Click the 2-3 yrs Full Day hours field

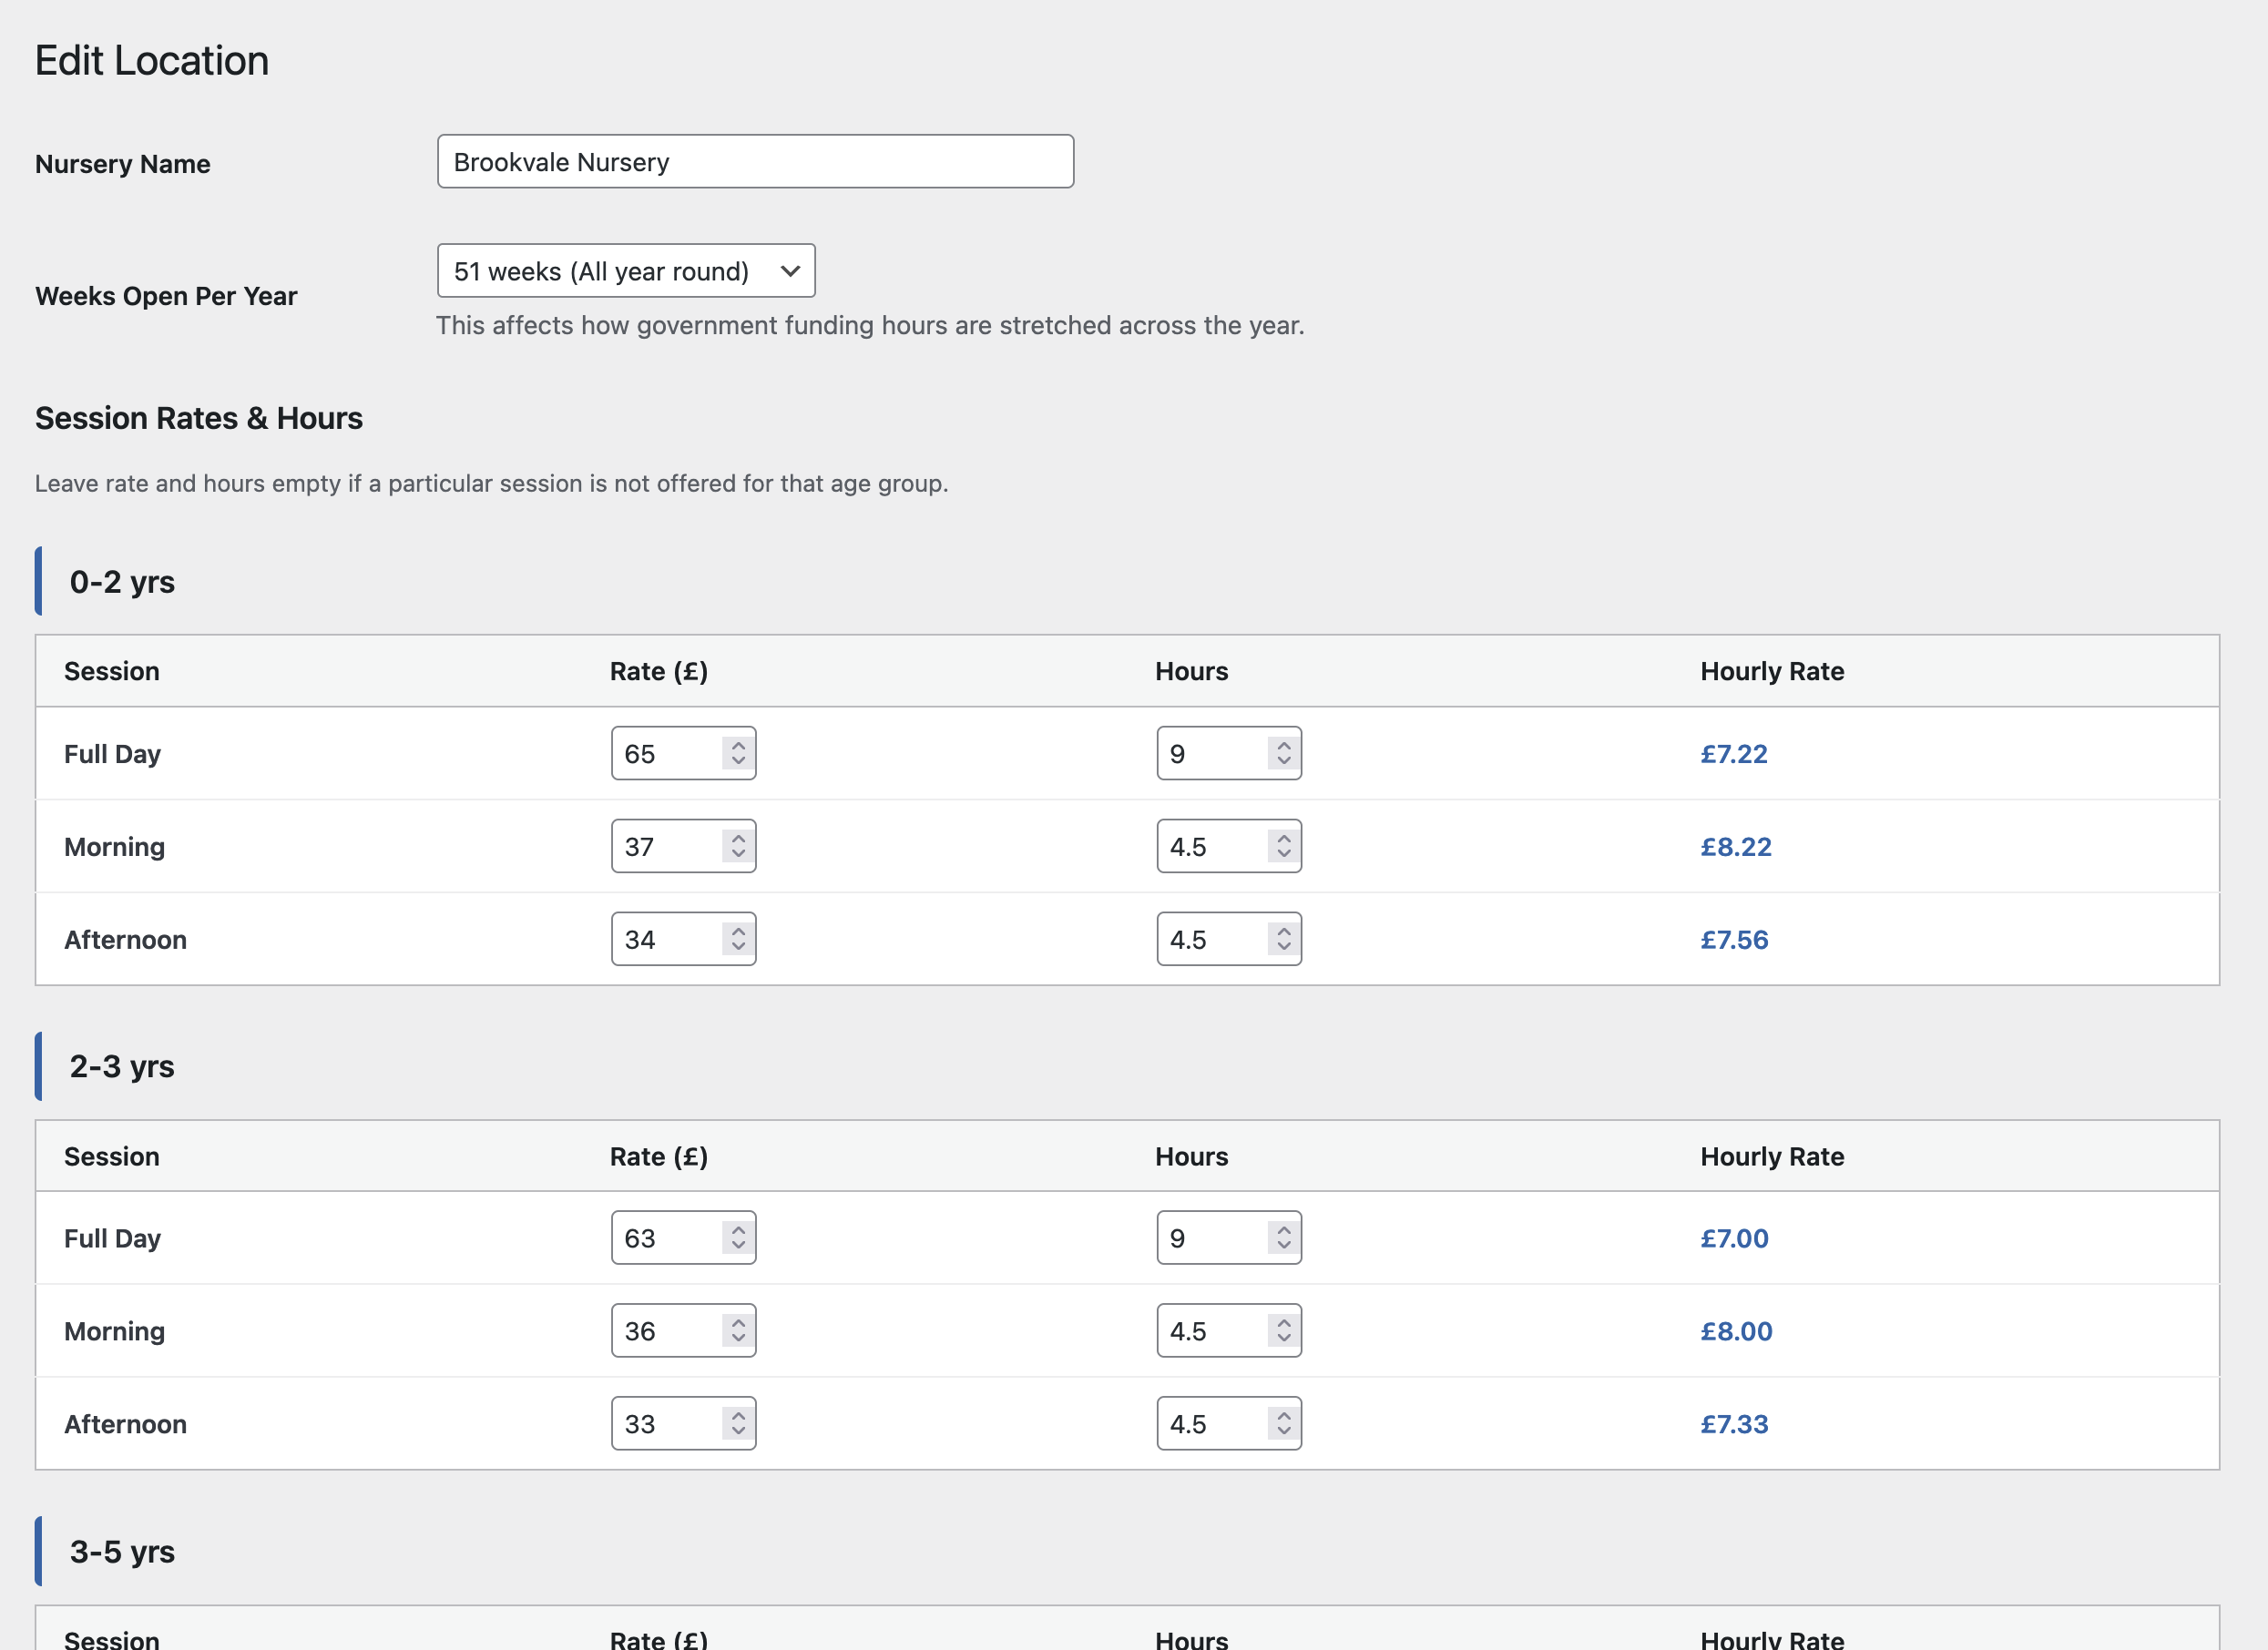[x=1211, y=1239]
